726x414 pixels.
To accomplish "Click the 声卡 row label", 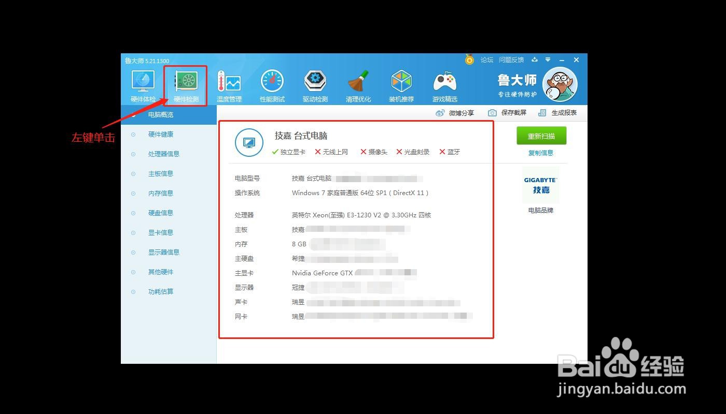I will tap(241, 302).
